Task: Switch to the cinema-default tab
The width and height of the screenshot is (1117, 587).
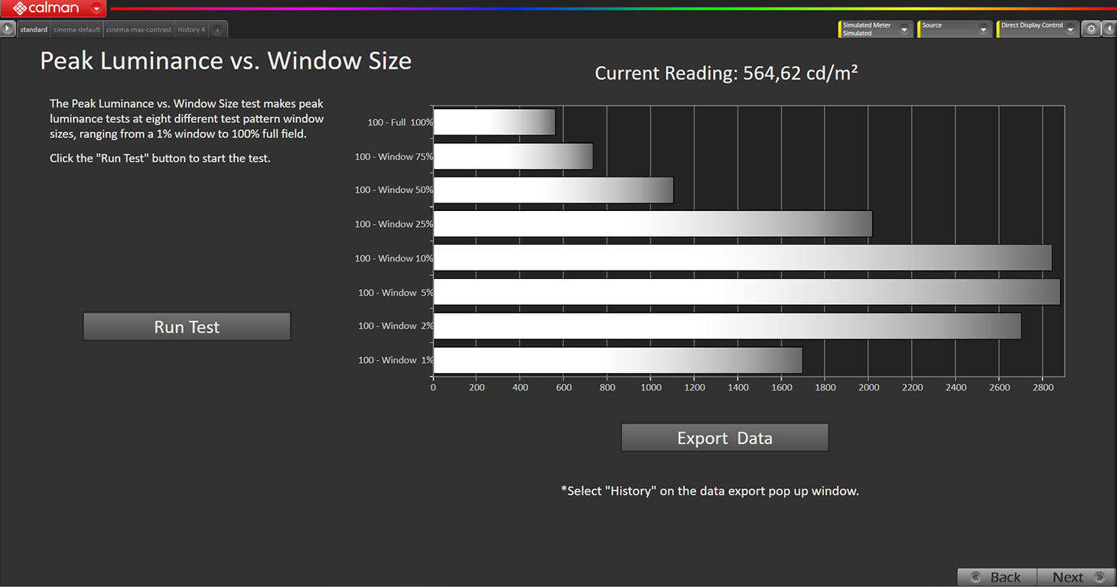Action: [77, 30]
